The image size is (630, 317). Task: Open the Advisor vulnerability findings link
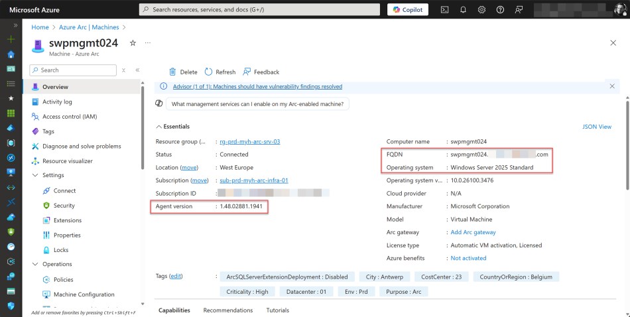[257, 86]
